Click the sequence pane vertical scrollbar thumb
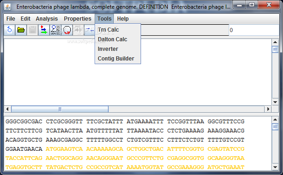This screenshot has width=283, height=175. [275, 127]
